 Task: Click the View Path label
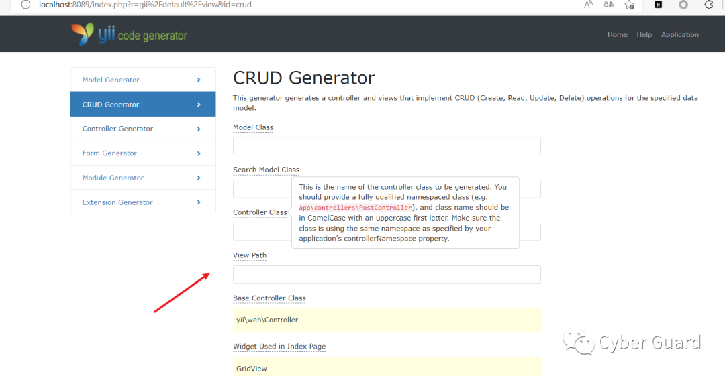point(250,255)
